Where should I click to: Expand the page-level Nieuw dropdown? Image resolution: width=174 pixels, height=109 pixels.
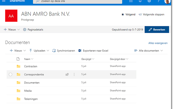19,30
